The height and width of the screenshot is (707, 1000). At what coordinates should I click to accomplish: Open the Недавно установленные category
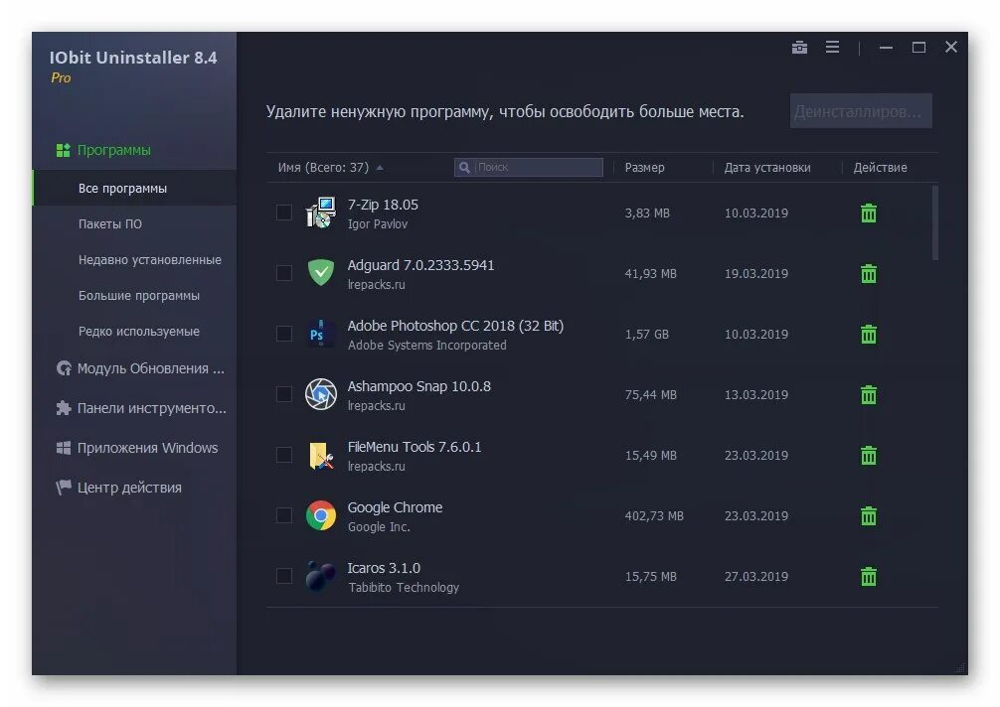(147, 259)
